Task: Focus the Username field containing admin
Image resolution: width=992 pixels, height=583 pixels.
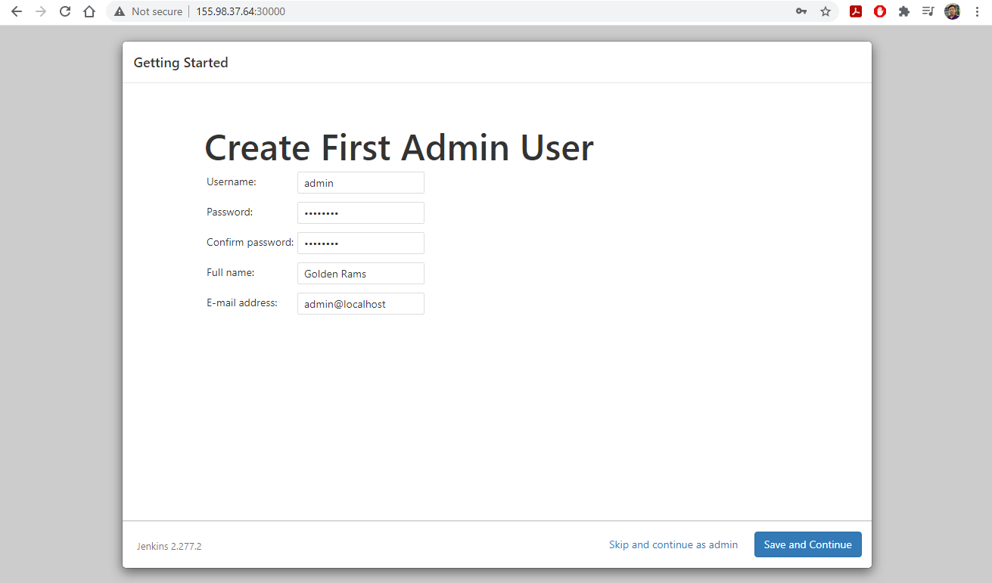Action: (360, 183)
